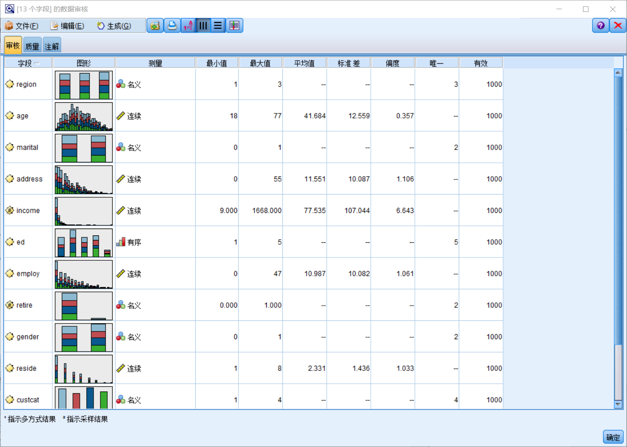Viewport: 627px width, 447px height.
Task: Select the marital field icon
Action: tap(10, 147)
